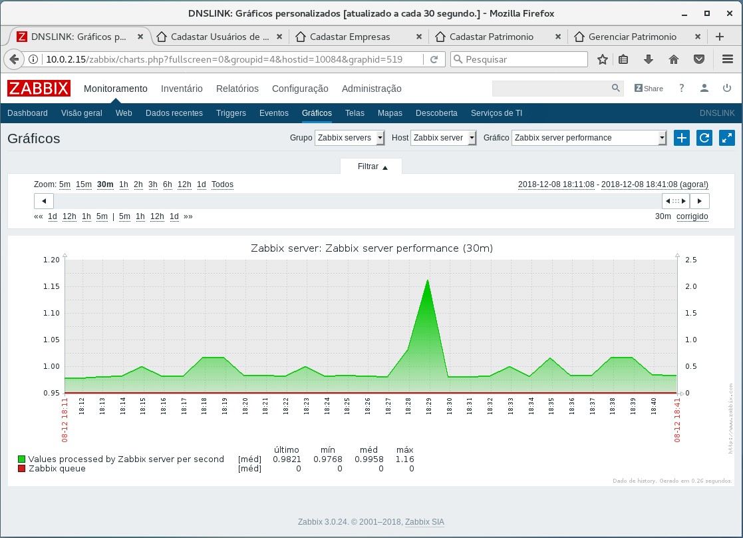Viewport: 743px width, 538px height.
Task: Switch graph to fullscreen mode
Action: 727,138
